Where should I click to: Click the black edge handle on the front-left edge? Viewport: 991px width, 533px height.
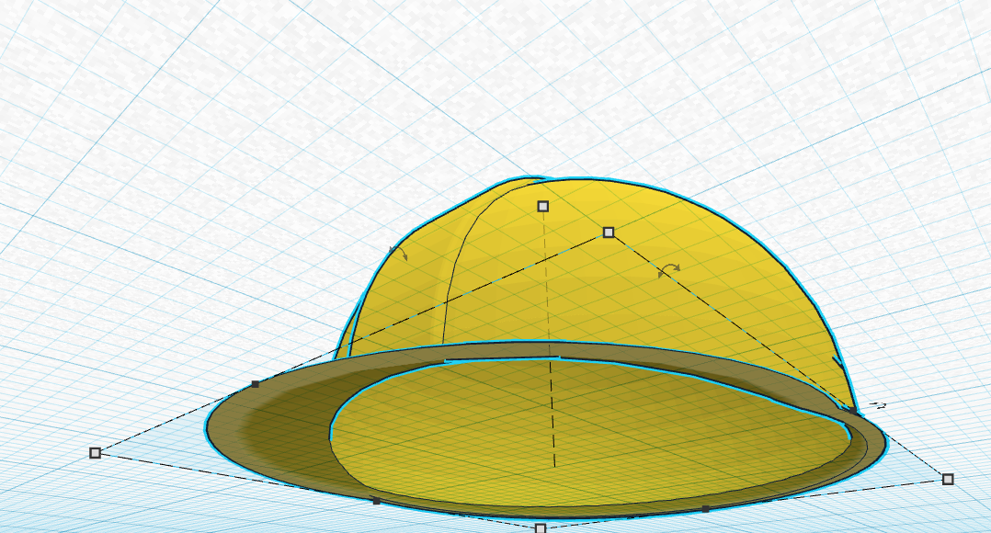377,501
